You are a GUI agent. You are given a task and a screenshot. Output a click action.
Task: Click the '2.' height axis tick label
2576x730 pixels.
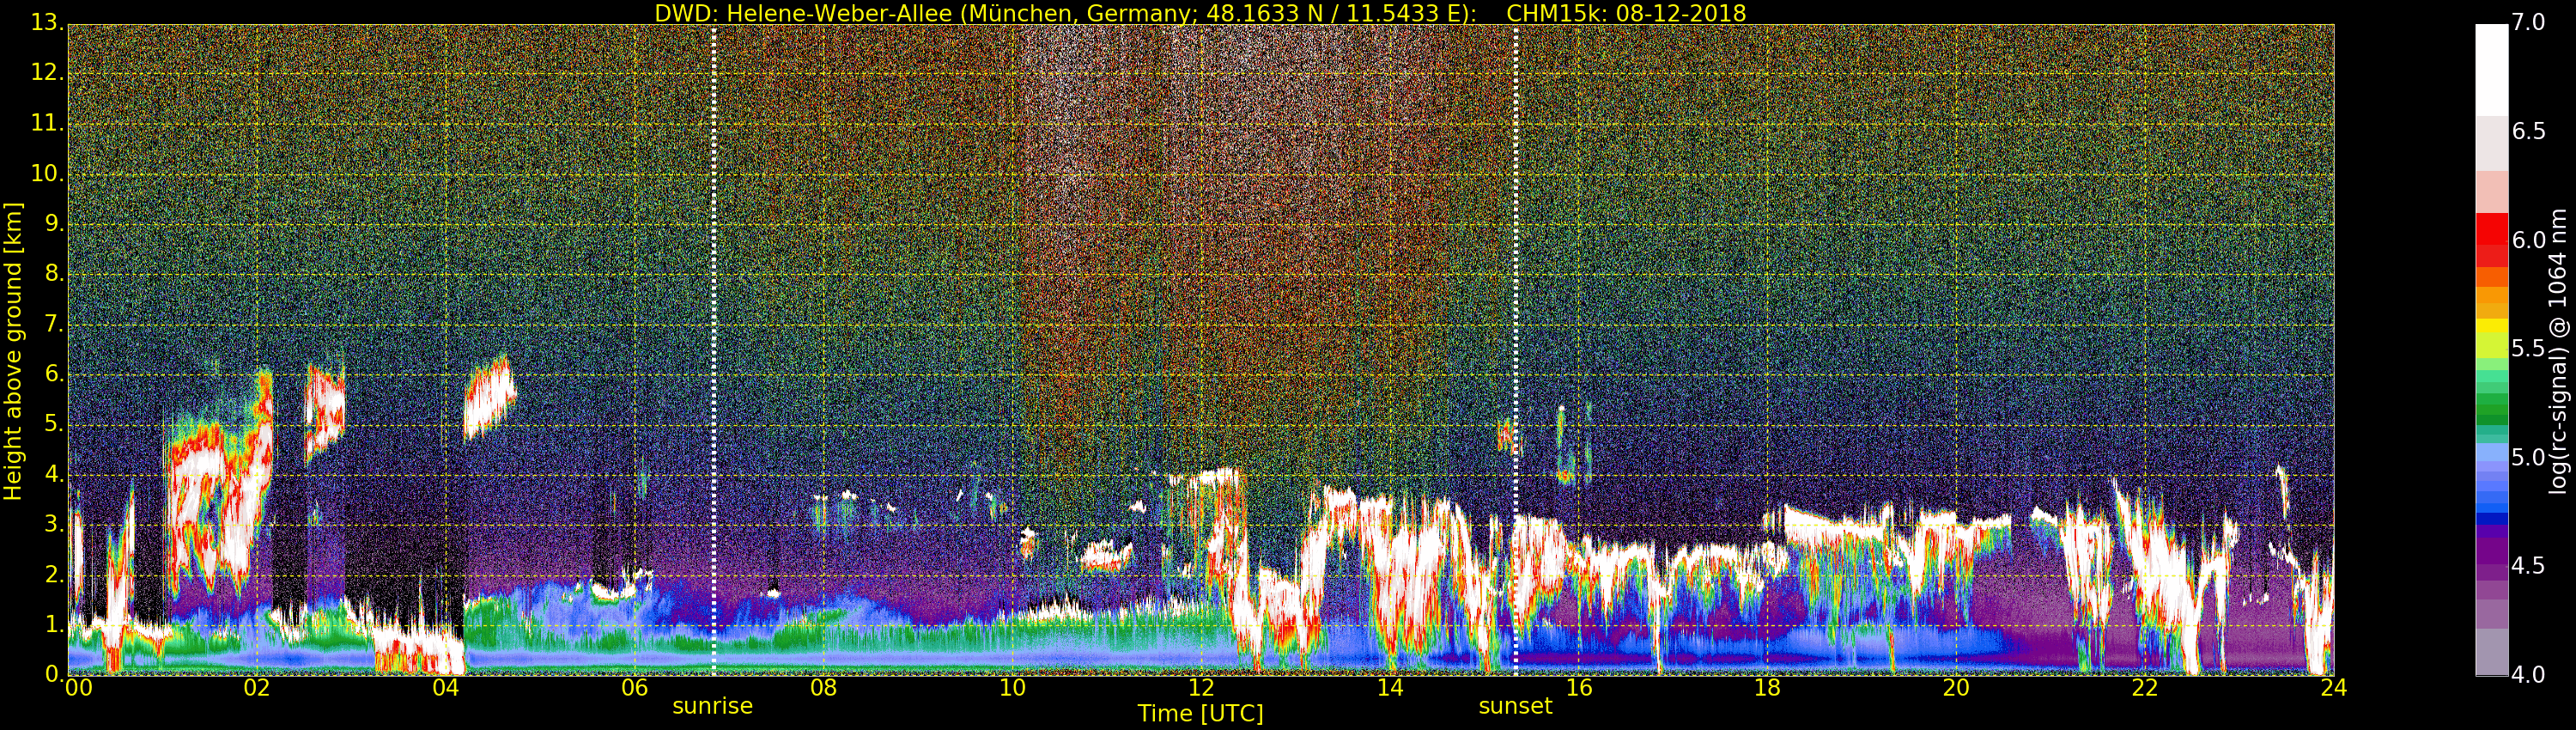pyautogui.click(x=53, y=574)
